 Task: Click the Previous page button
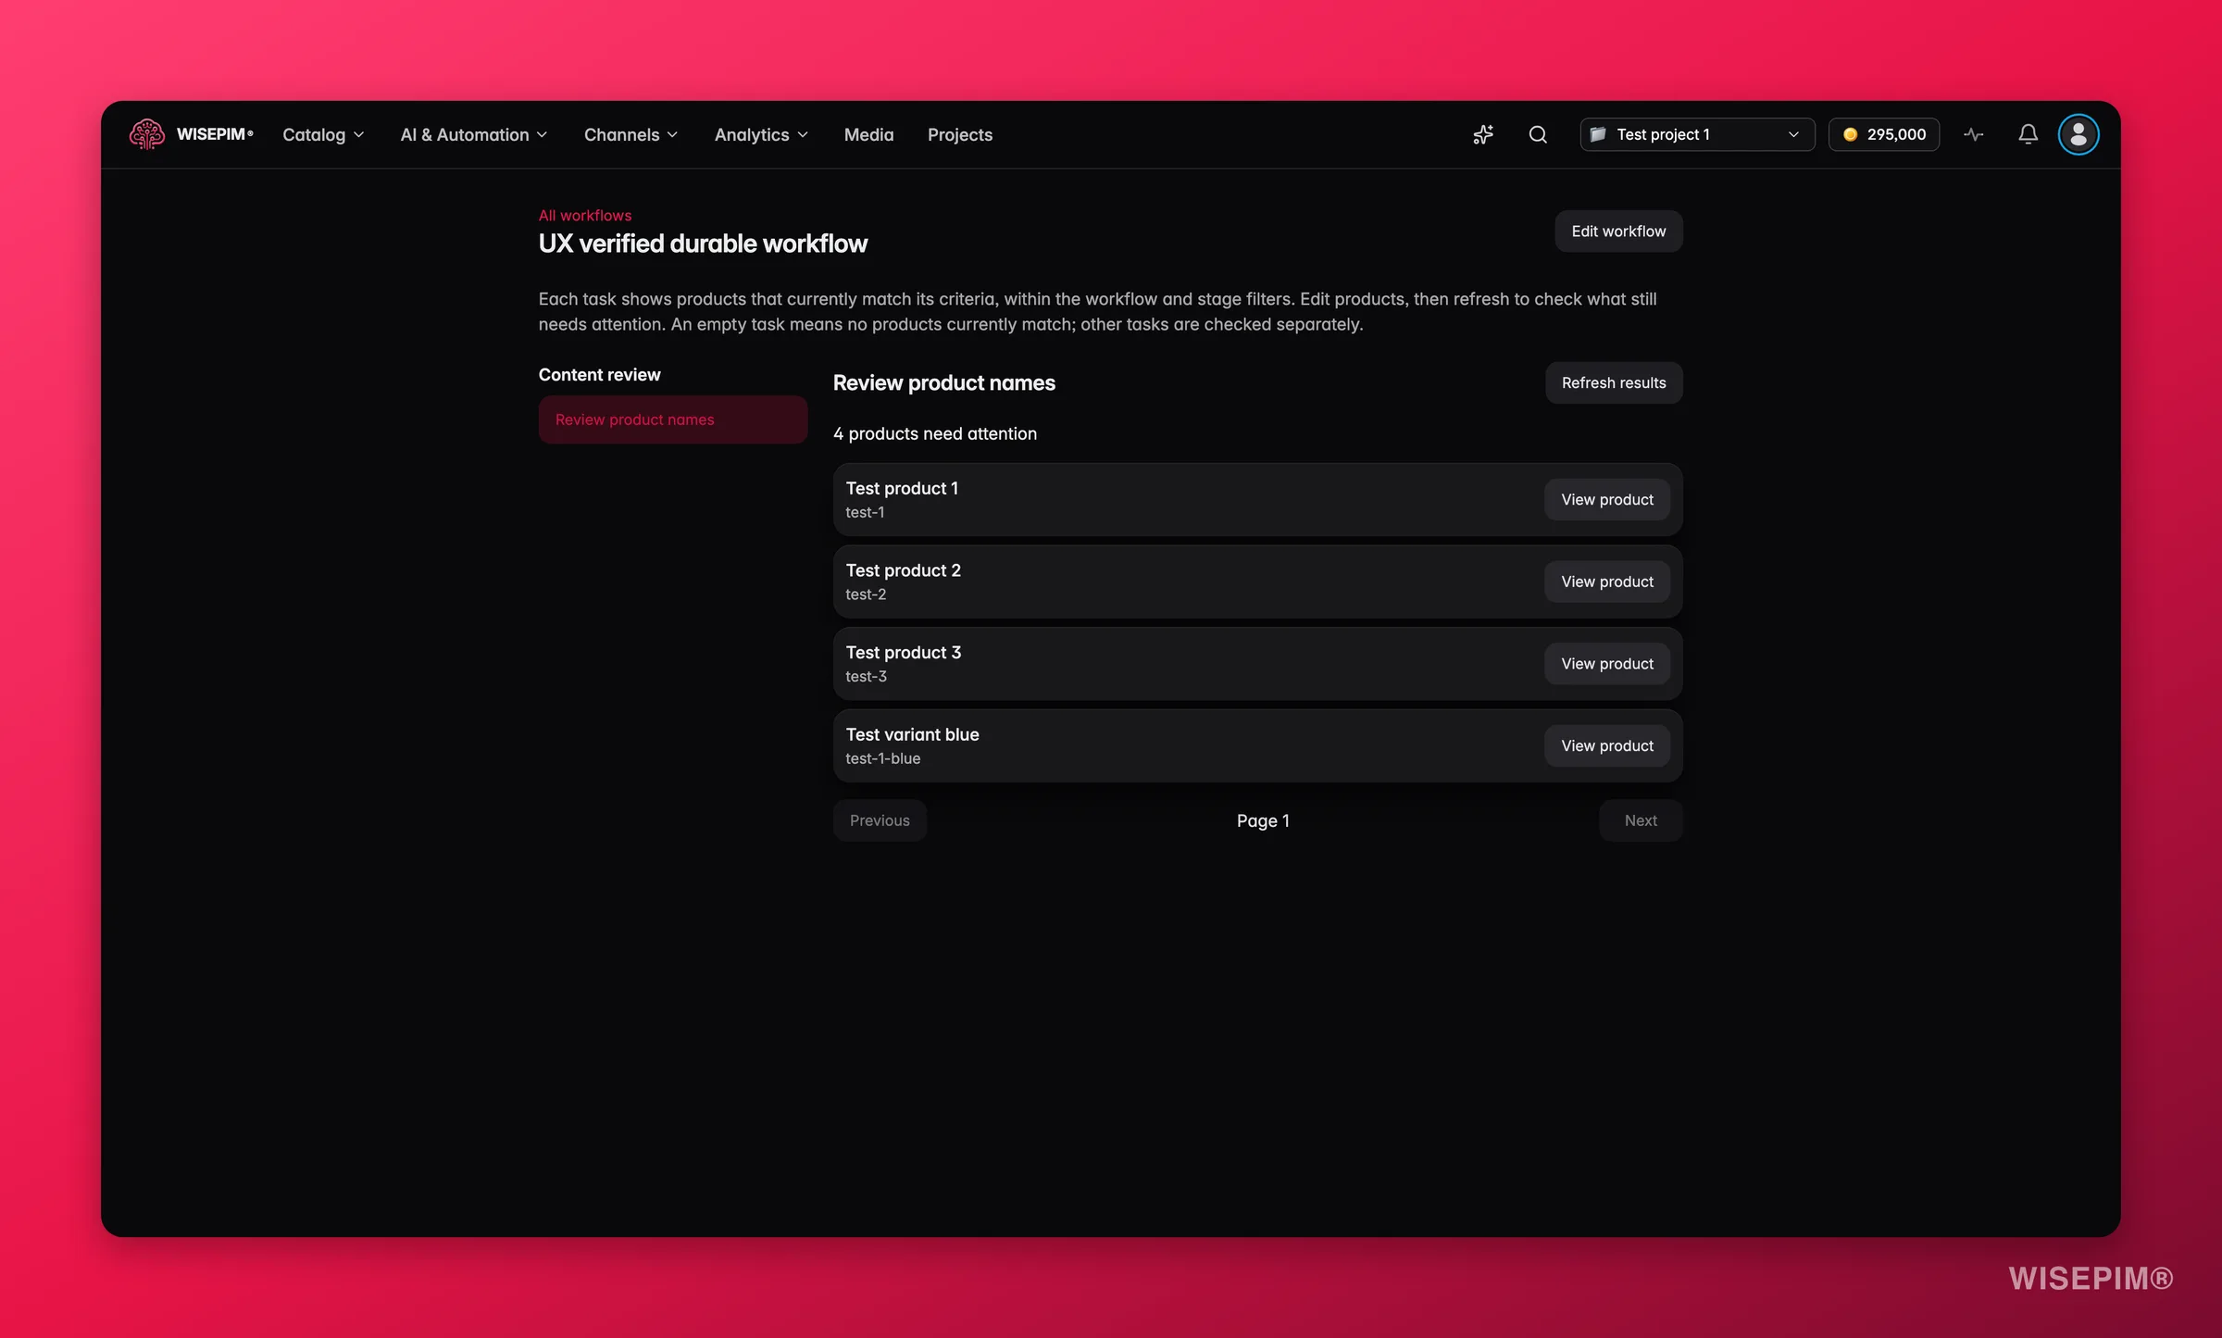point(880,820)
